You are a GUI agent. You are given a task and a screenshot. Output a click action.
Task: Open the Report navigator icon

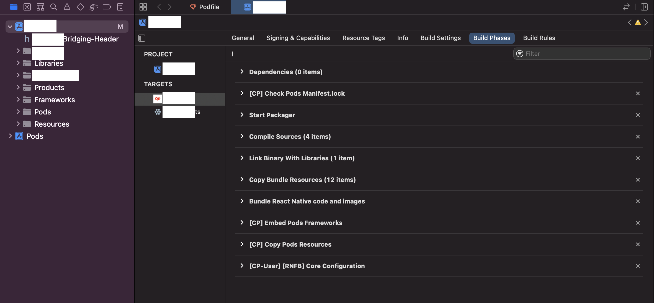pos(120,7)
